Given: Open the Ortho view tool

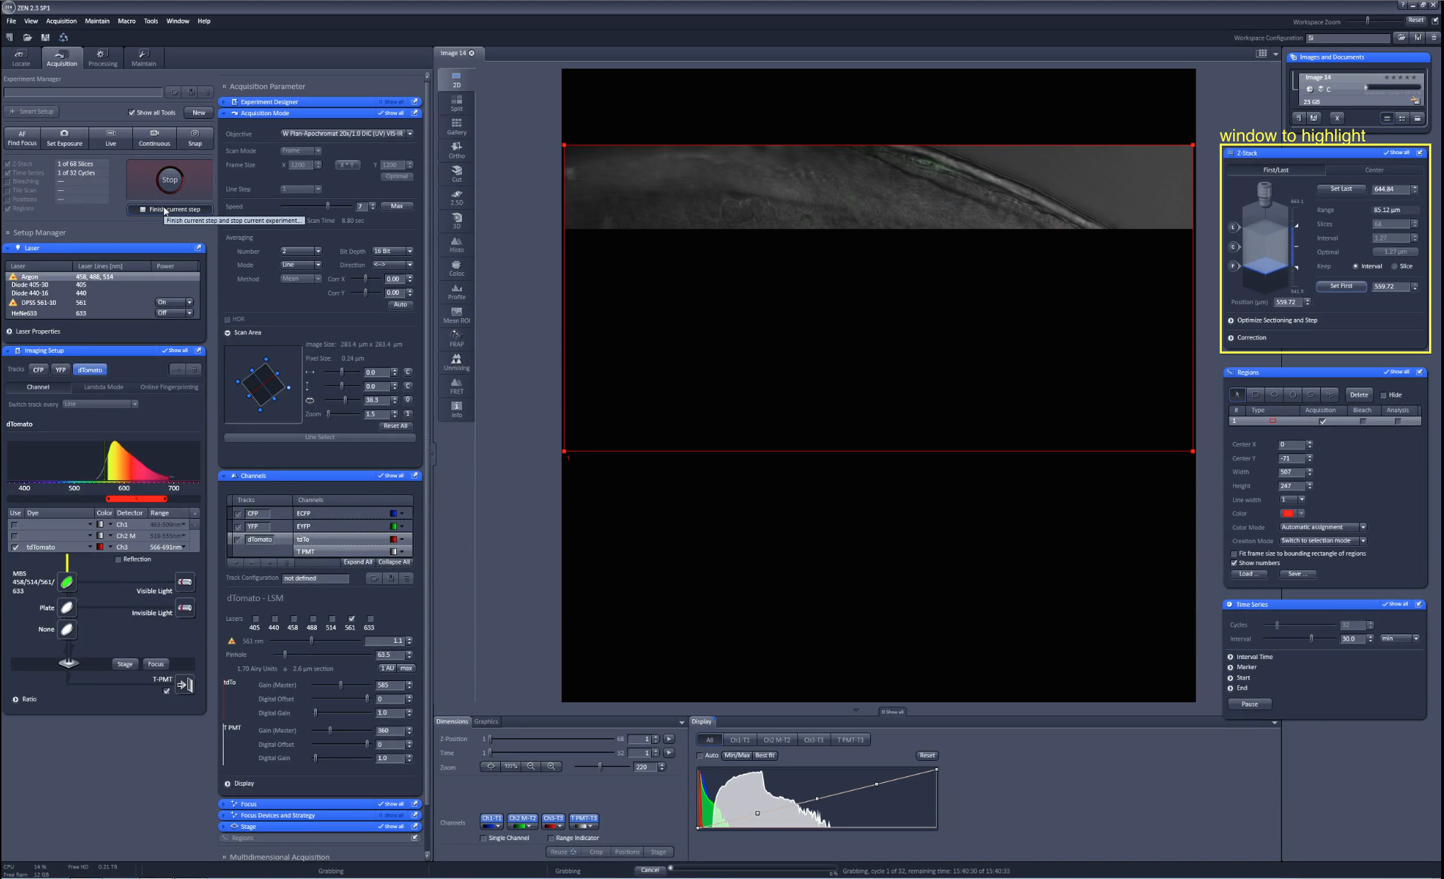Looking at the screenshot, I should click(456, 150).
